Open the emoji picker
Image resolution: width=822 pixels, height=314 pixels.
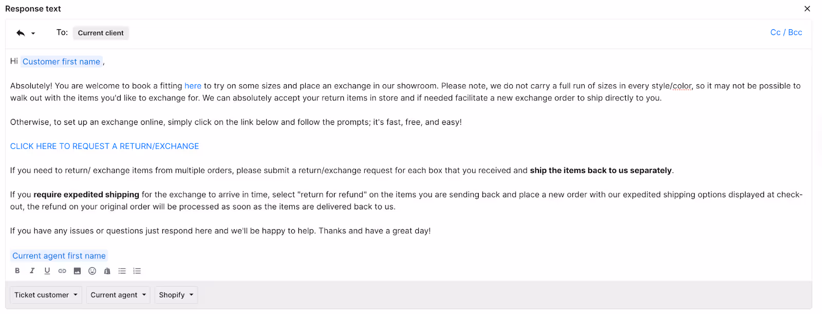(91, 271)
